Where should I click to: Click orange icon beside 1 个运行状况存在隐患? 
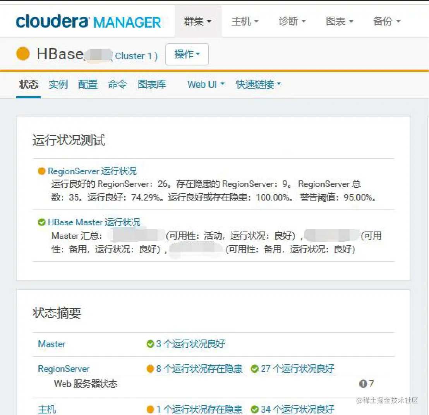[150, 410]
